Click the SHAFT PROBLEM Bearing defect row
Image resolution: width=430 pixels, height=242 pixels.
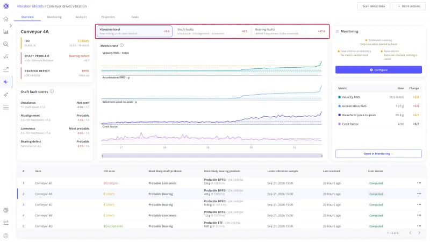pos(55,58)
